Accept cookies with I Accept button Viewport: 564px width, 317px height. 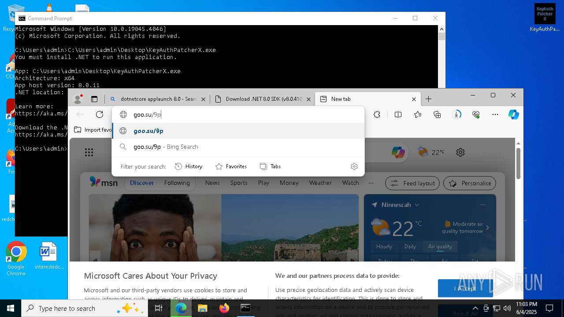click(x=465, y=288)
